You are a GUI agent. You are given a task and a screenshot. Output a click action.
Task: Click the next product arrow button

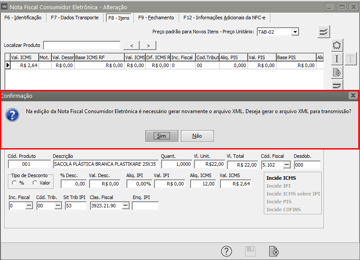point(148,46)
